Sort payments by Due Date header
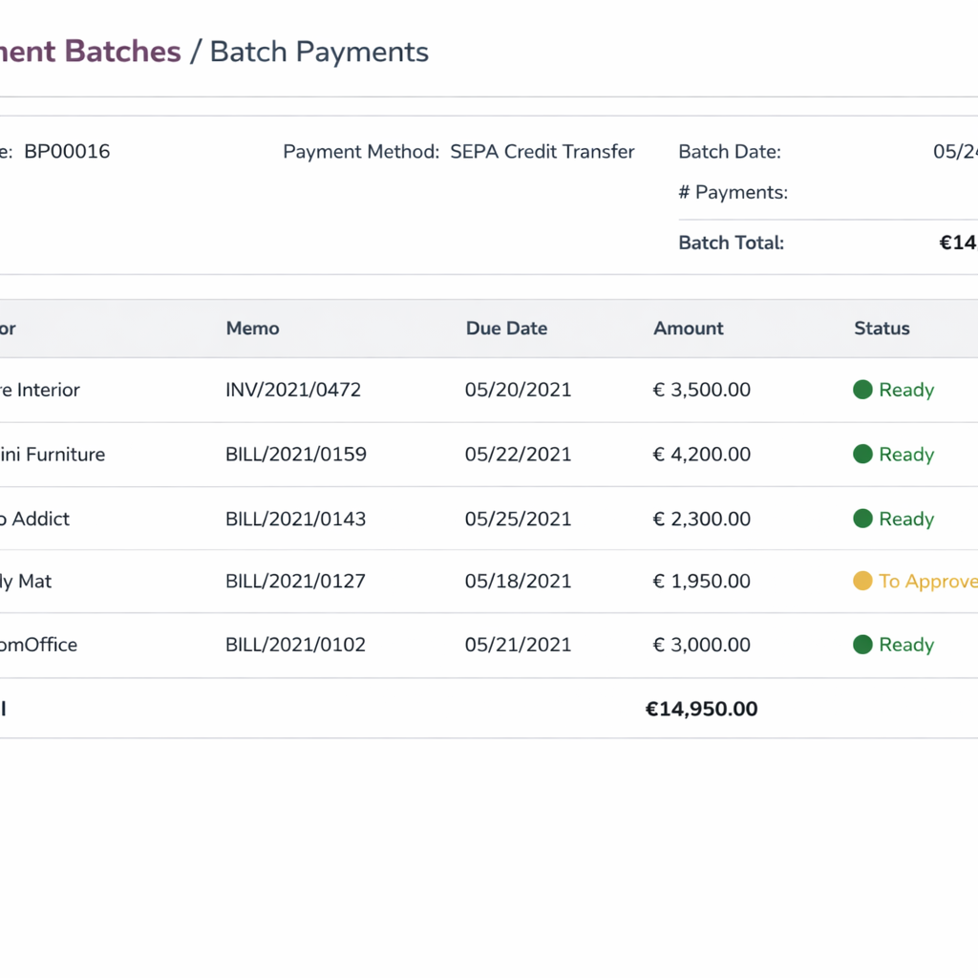This screenshot has width=978, height=978. pyautogui.click(x=506, y=329)
